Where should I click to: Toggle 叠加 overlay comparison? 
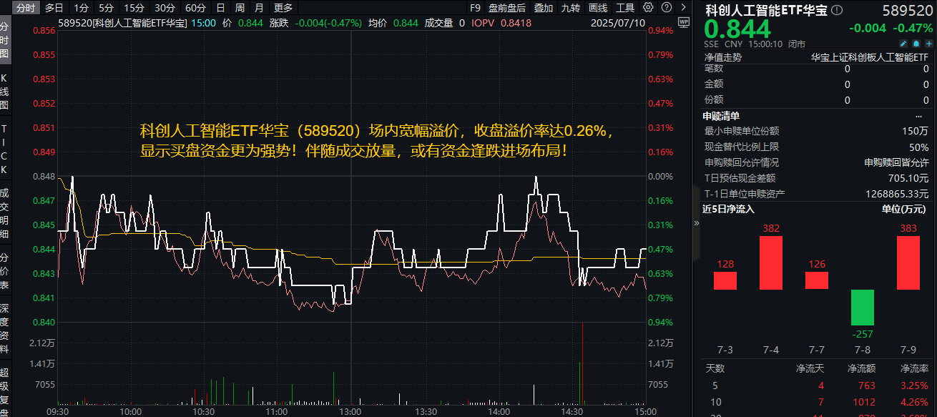pos(543,8)
